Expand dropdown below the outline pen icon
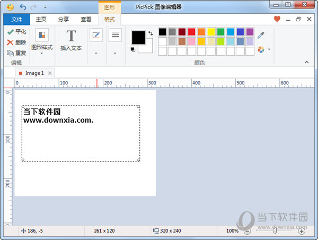Viewport: 318px width, 240px height. pos(96,53)
